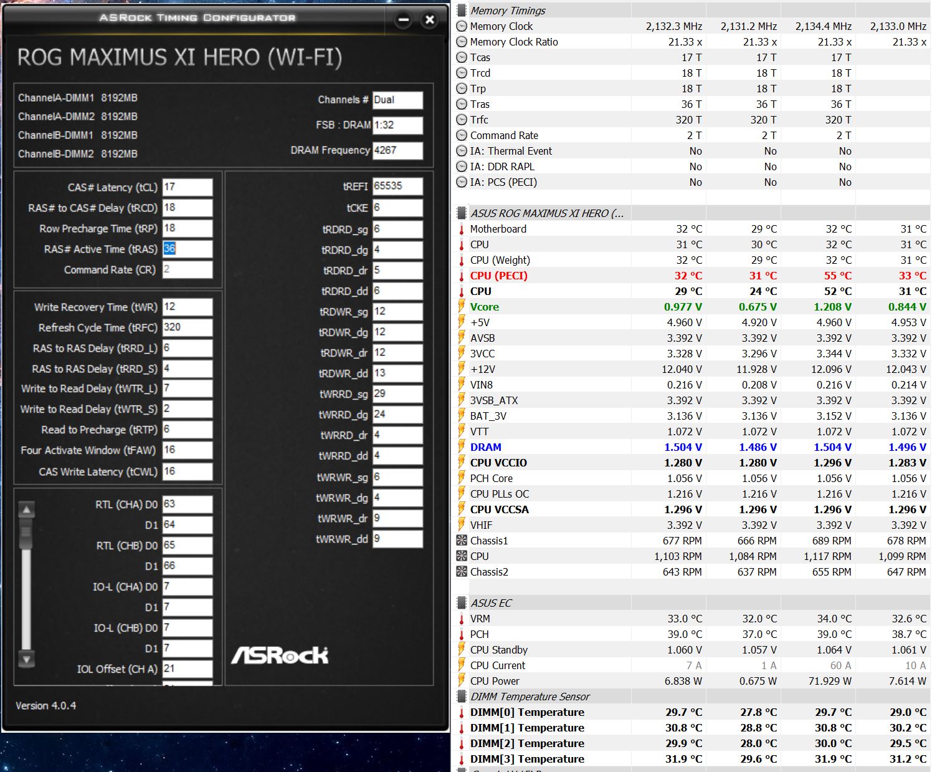The width and height of the screenshot is (932, 772).
Task: Select the DRAM Frequency field
Action: (397, 150)
